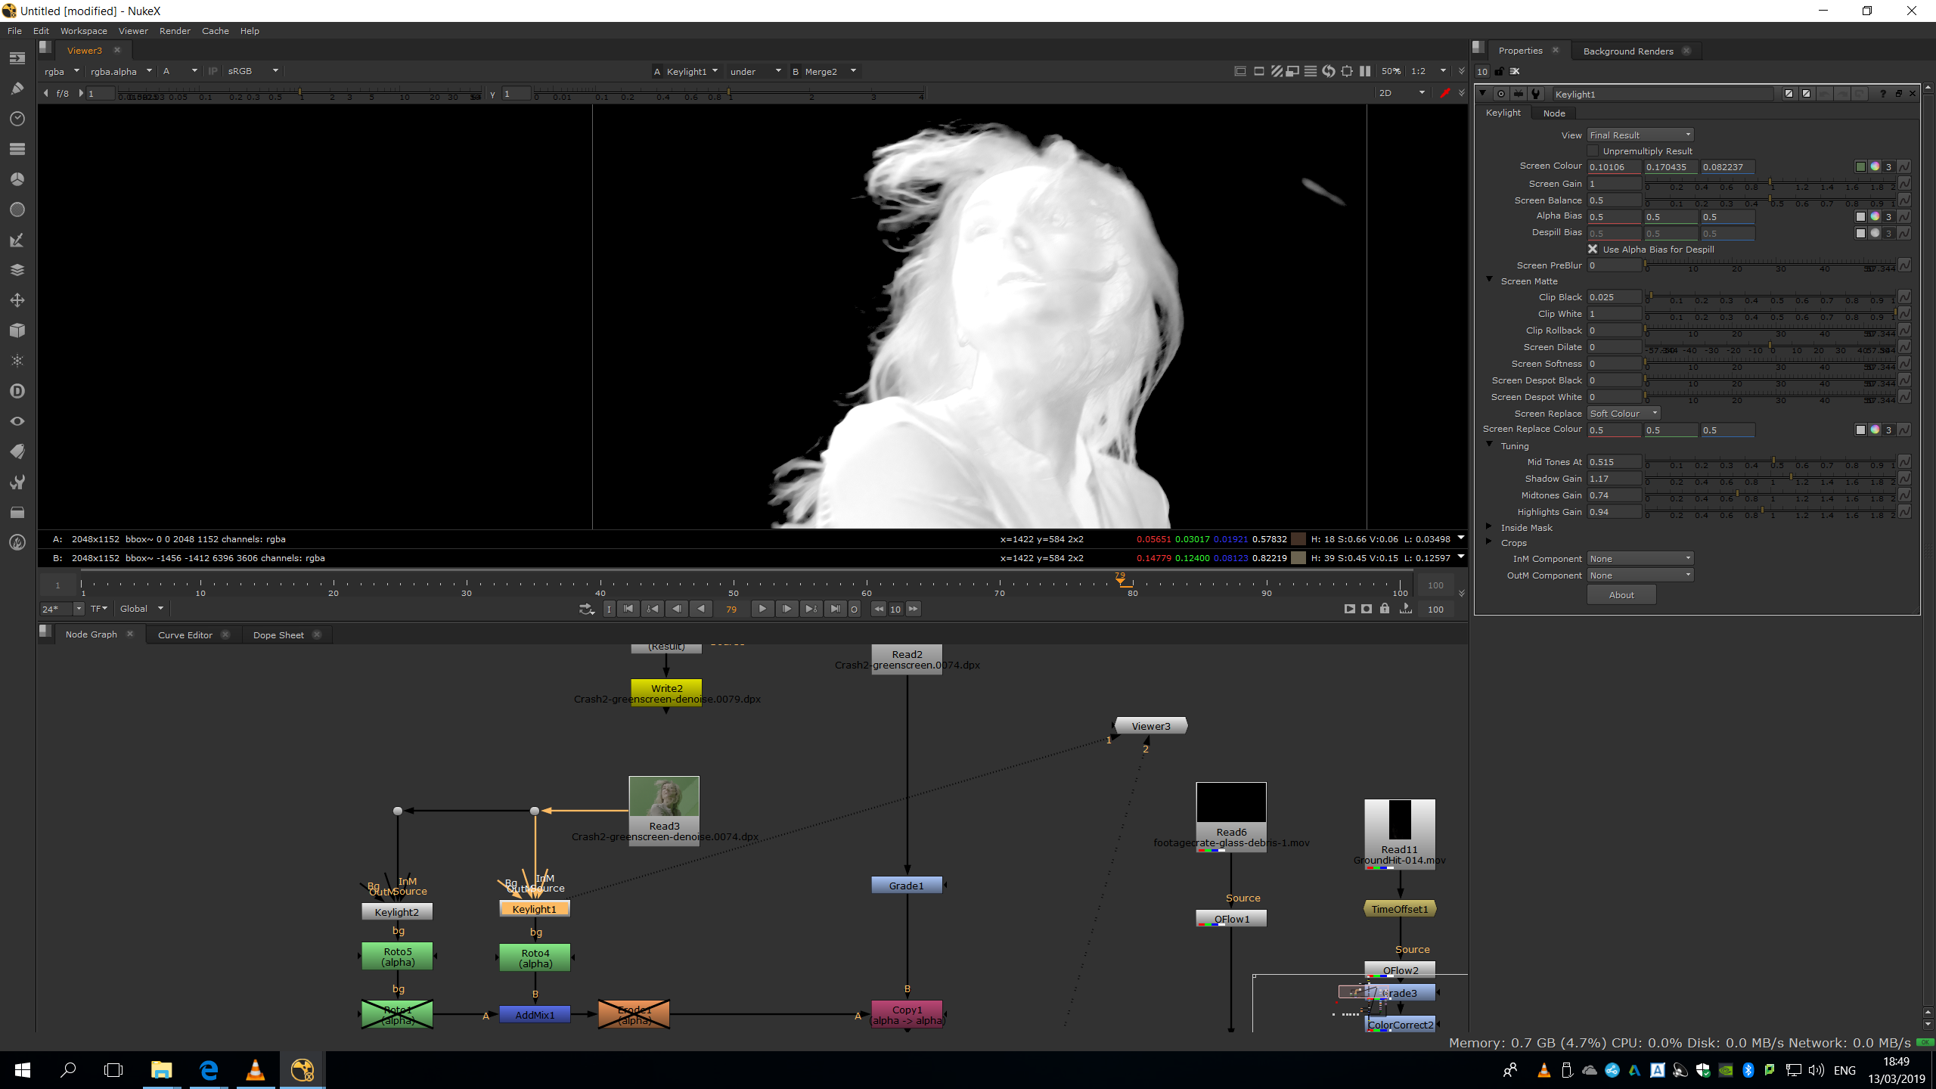This screenshot has height=1089, width=1936.
Task: Click the Screen Colour swatch
Action: click(x=1860, y=166)
